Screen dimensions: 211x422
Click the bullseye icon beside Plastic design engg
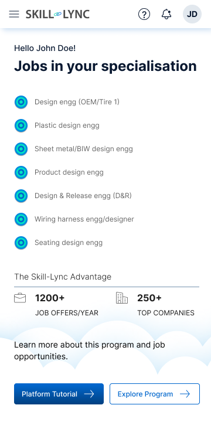tap(21, 125)
